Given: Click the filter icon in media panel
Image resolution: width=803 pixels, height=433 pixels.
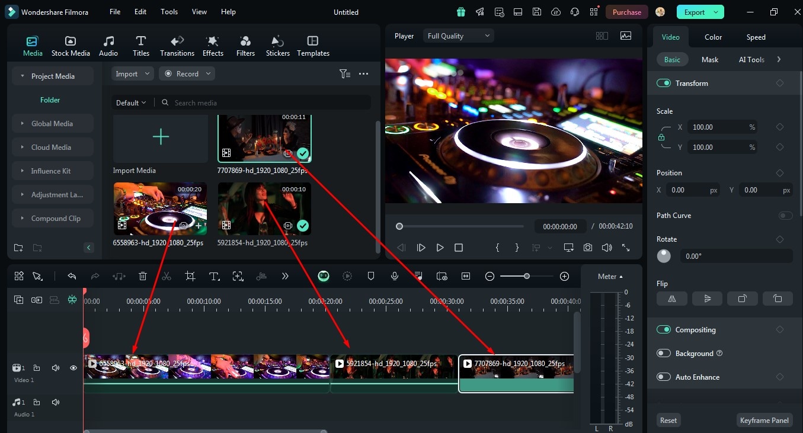Looking at the screenshot, I should pos(344,73).
